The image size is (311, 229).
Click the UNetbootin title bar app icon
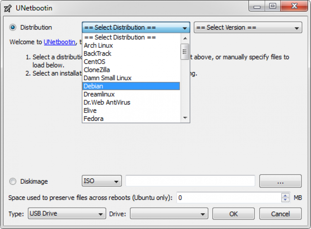pos(8,8)
